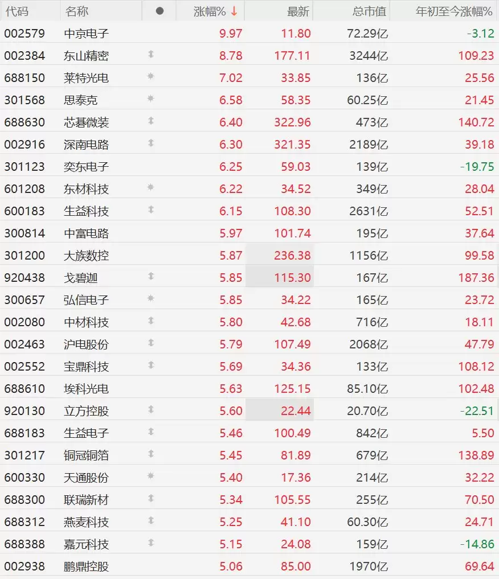Click the highlighted price 115.30 of 戈碧迦
The width and height of the screenshot is (499, 579).
pos(292,278)
